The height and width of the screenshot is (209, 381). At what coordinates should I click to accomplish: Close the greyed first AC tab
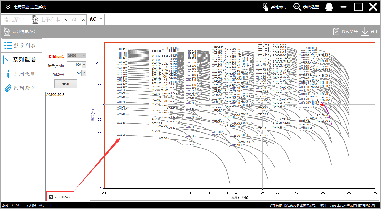pos(83,20)
